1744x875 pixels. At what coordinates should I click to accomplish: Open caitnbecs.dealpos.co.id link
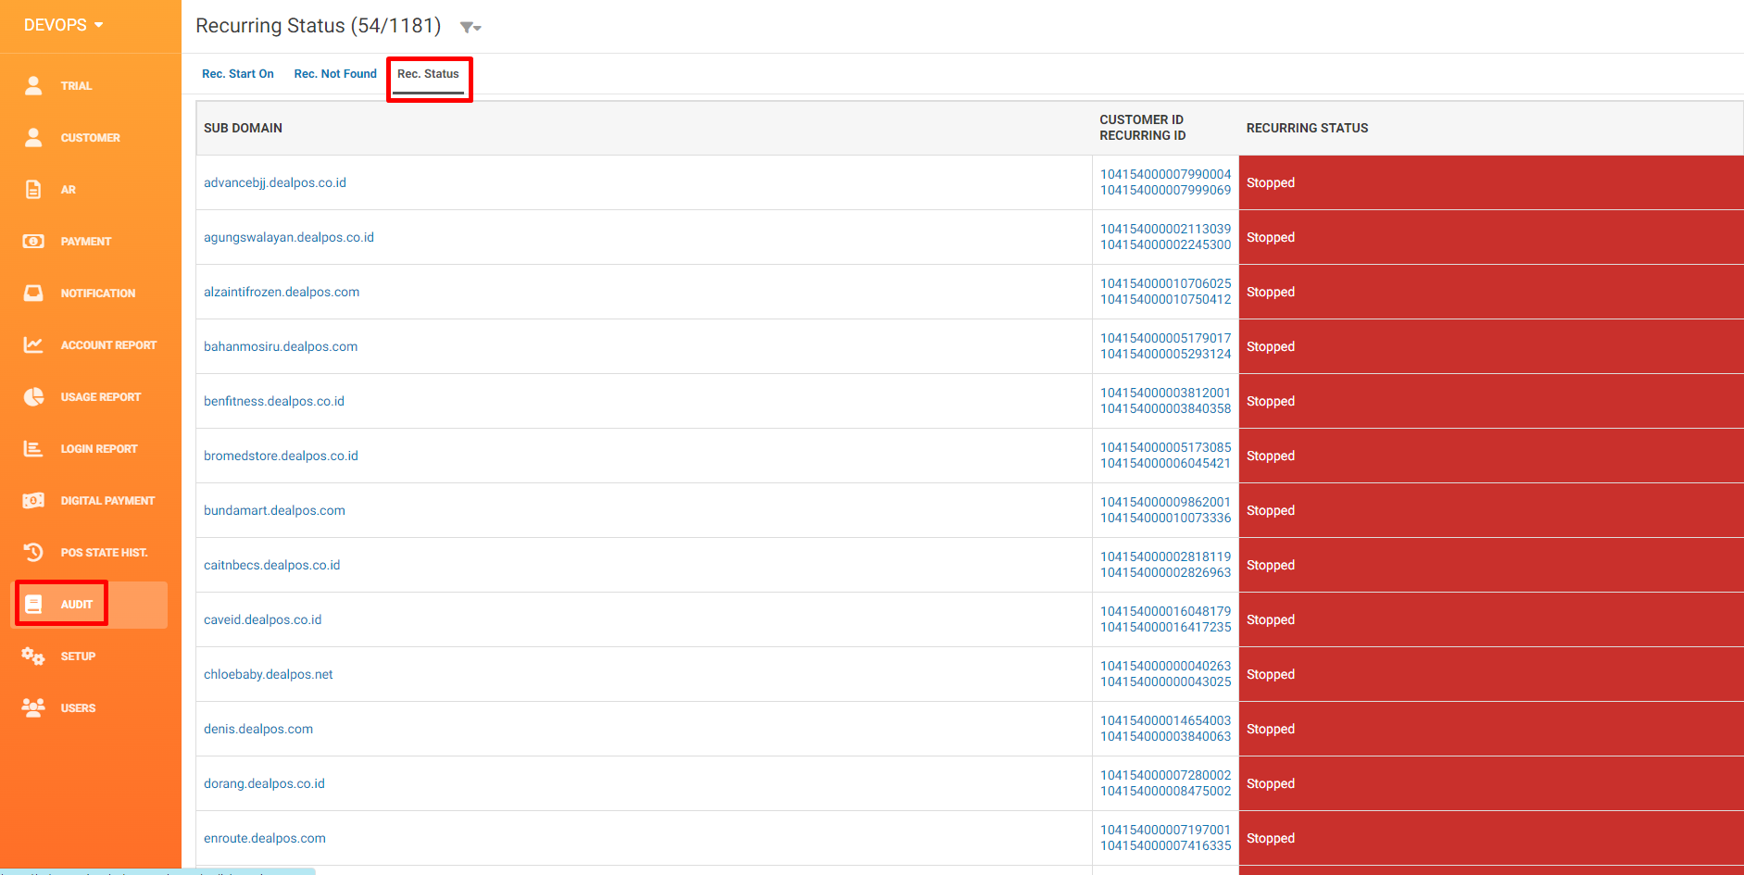[x=272, y=566]
